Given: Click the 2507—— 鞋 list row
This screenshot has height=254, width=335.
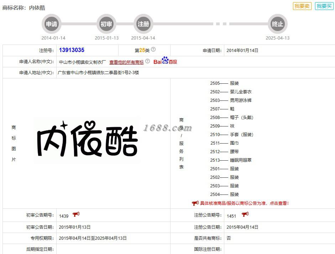Looking at the screenshot, I should coord(222,109).
